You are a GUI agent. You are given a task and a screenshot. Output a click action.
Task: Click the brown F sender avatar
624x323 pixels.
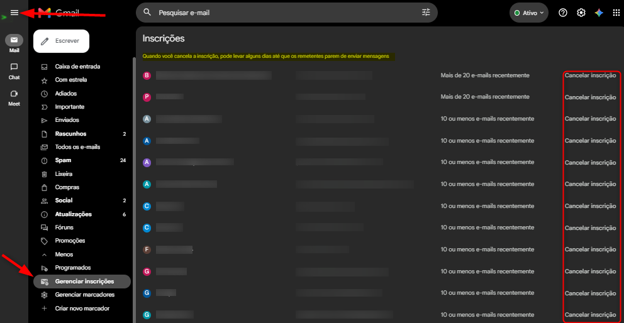point(147,250)
